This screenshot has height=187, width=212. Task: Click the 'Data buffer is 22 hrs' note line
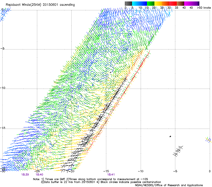(101, 182)
